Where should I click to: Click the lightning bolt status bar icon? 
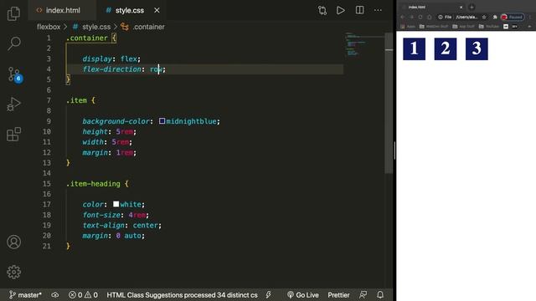(268, 295)
